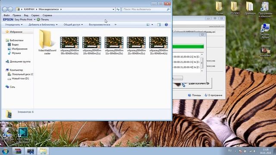Open Explorer help icon
This screenshot has width=276, height=155.
(x=166, y=25)
